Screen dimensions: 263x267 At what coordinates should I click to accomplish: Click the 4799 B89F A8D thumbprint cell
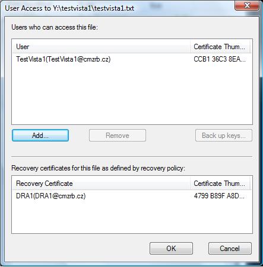[219, 196]
